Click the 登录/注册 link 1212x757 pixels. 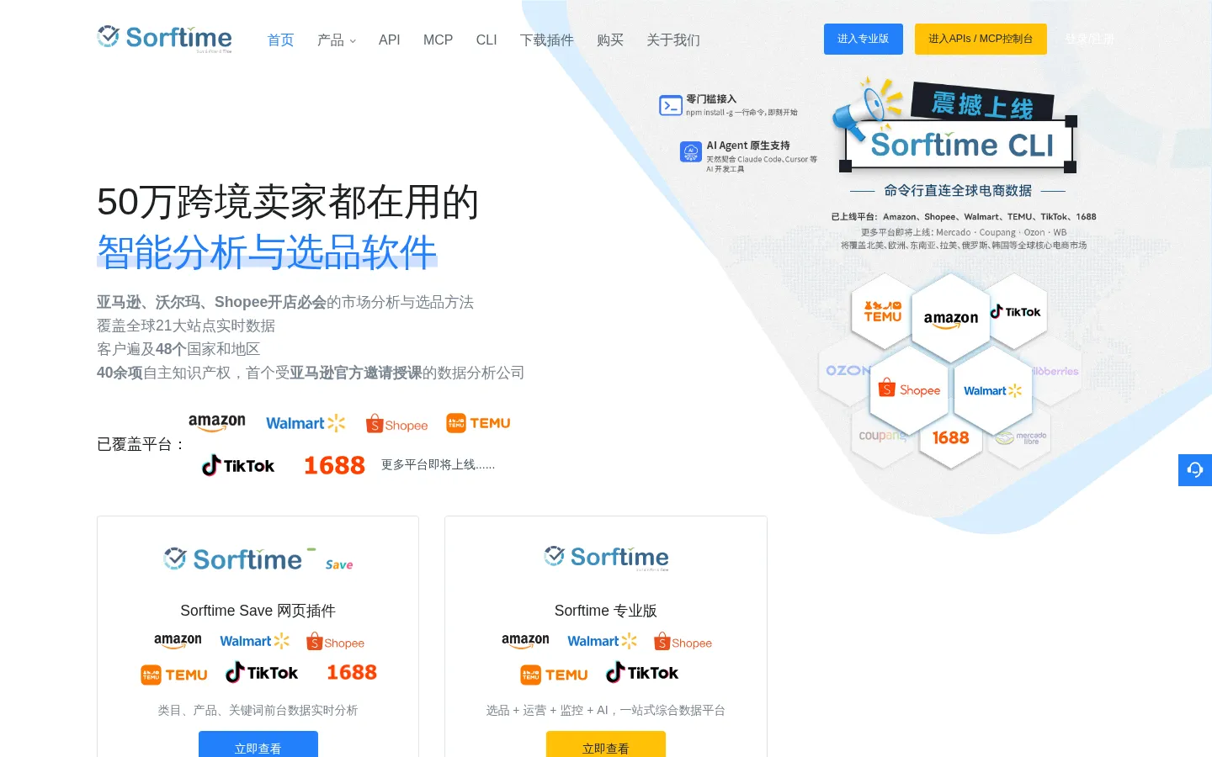coord(1089,39)
